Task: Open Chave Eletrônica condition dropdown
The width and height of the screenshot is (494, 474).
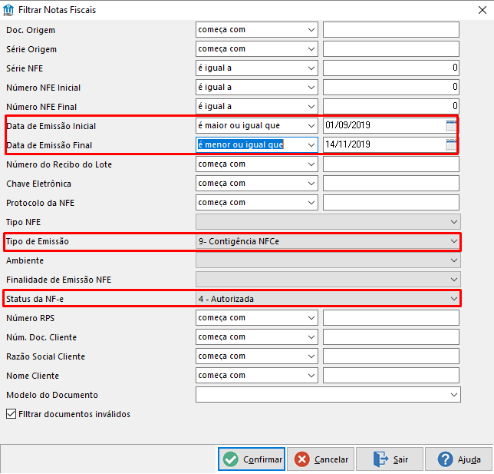Action: (257, 184)
